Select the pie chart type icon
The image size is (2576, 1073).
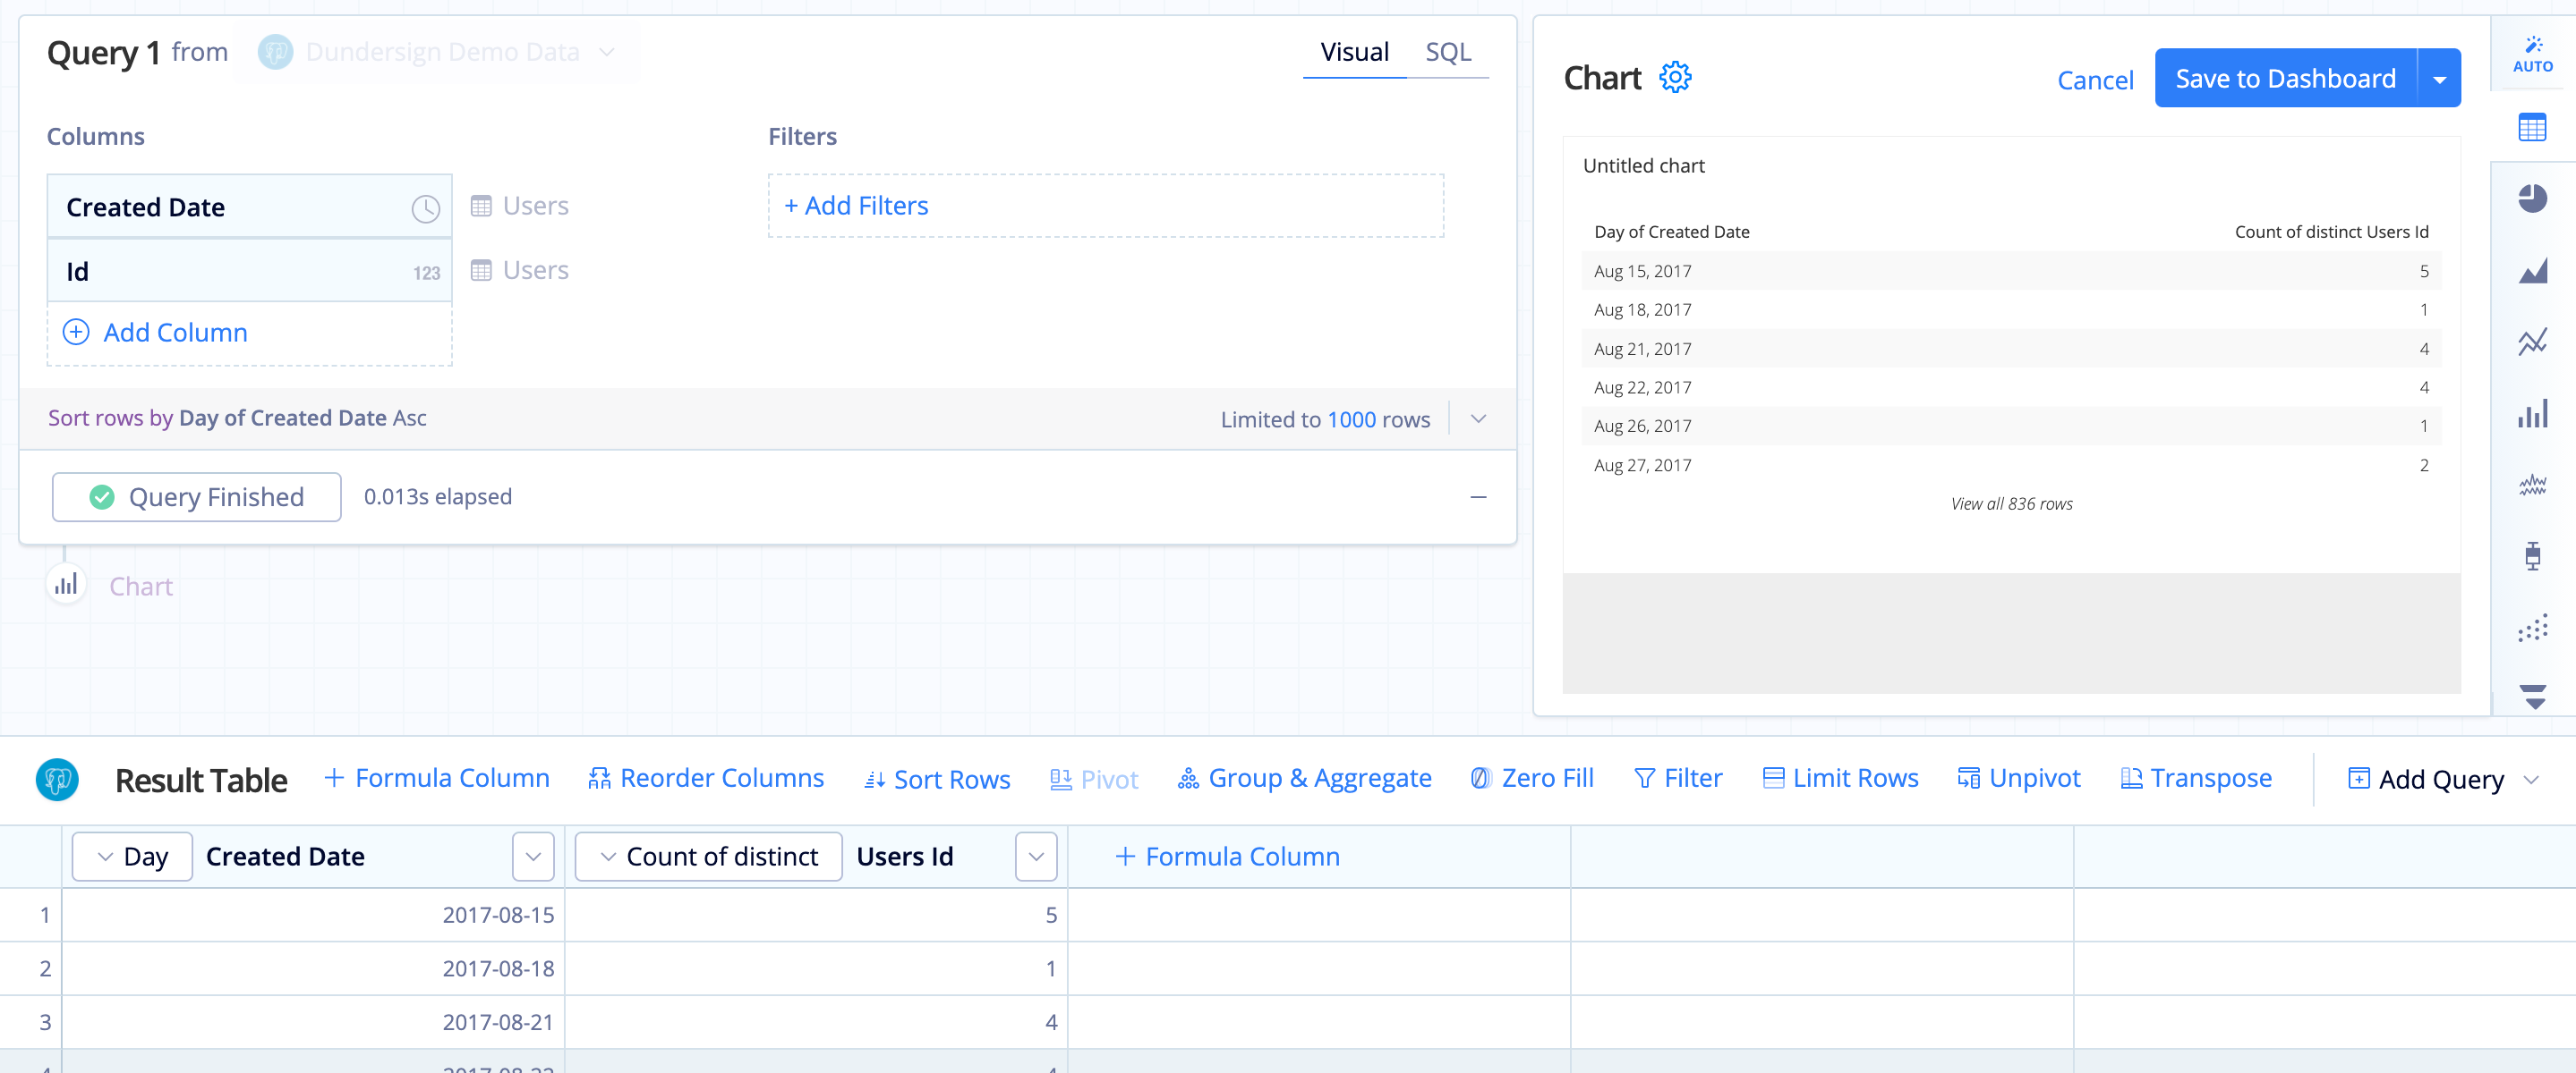[x=2532, y=198]
